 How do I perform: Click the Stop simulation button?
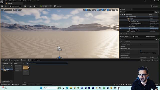[46, 6]
